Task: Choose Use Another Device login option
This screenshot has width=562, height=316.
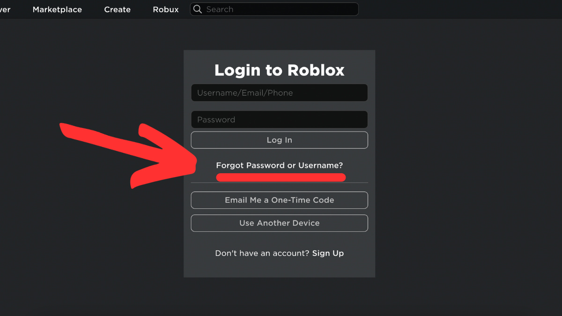Action: [279, 223]
